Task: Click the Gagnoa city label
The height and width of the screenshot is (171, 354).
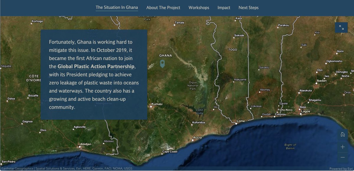Action: [x=27, y=122]
